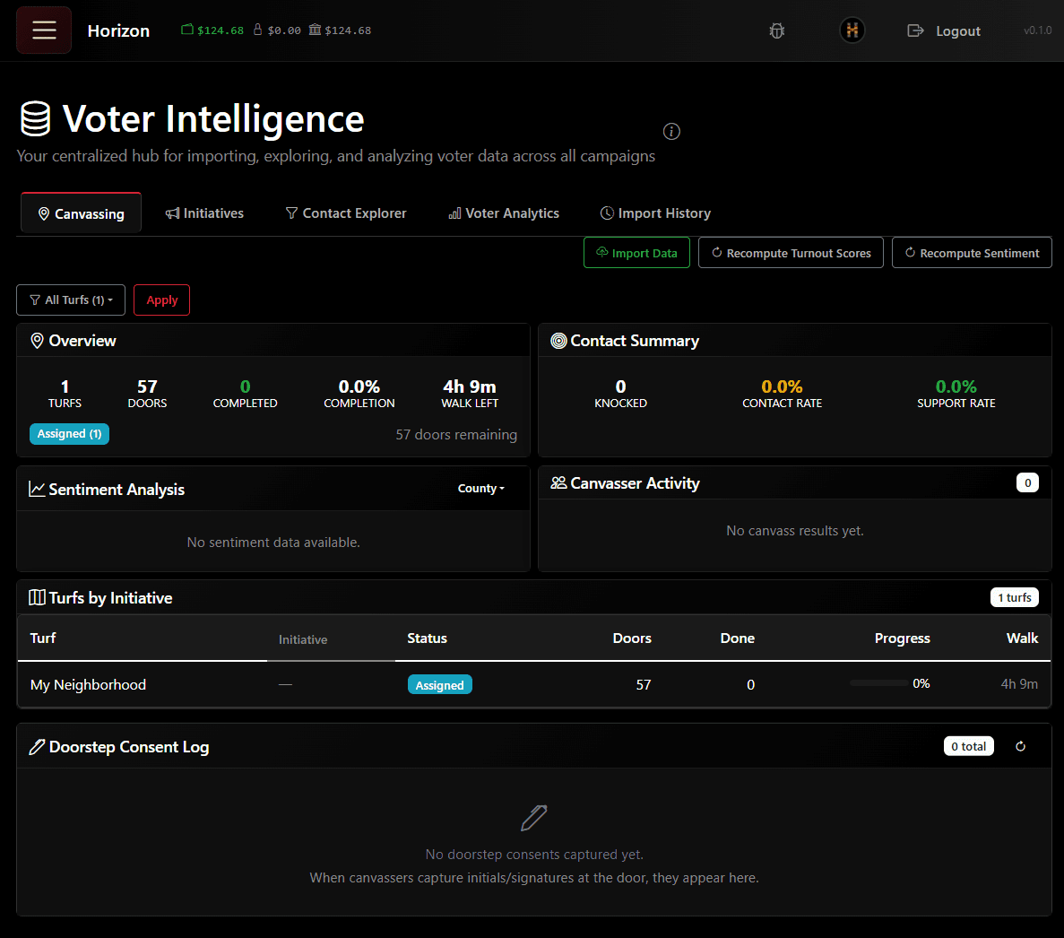
Task: Open the hamburger navigation menu
Action: click(x=44, y=30)
